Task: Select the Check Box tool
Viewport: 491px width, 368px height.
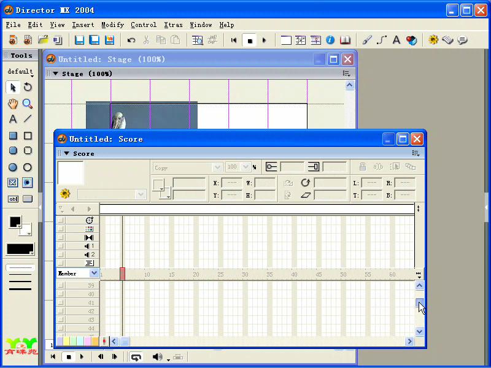Action: pos(13,182)
